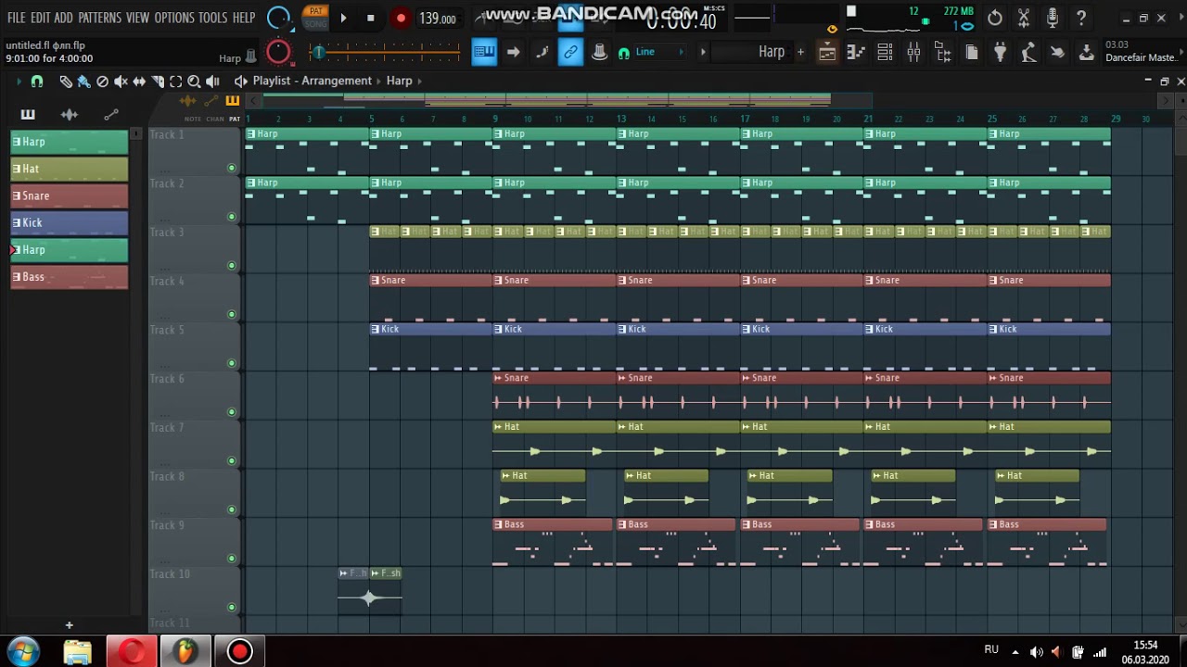Viewport: 1187px width, 667px height.
Task: Select the Bass pattern in picker
Action: pos(70,276)
